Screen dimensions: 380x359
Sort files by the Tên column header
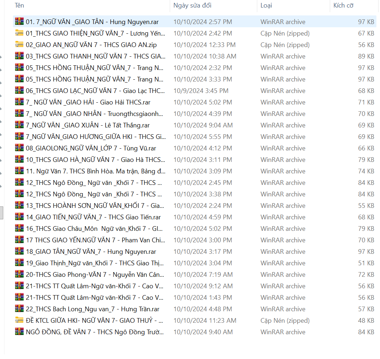19,5
